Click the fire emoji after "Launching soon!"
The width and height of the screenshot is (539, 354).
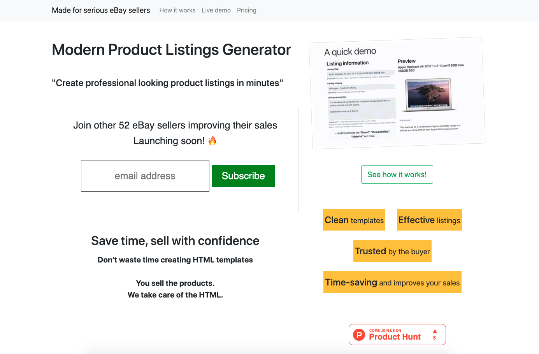212,141
